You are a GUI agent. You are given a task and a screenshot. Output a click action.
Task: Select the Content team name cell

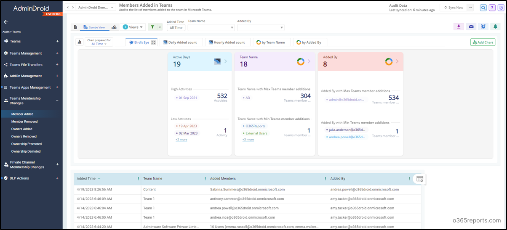[149, 190]
